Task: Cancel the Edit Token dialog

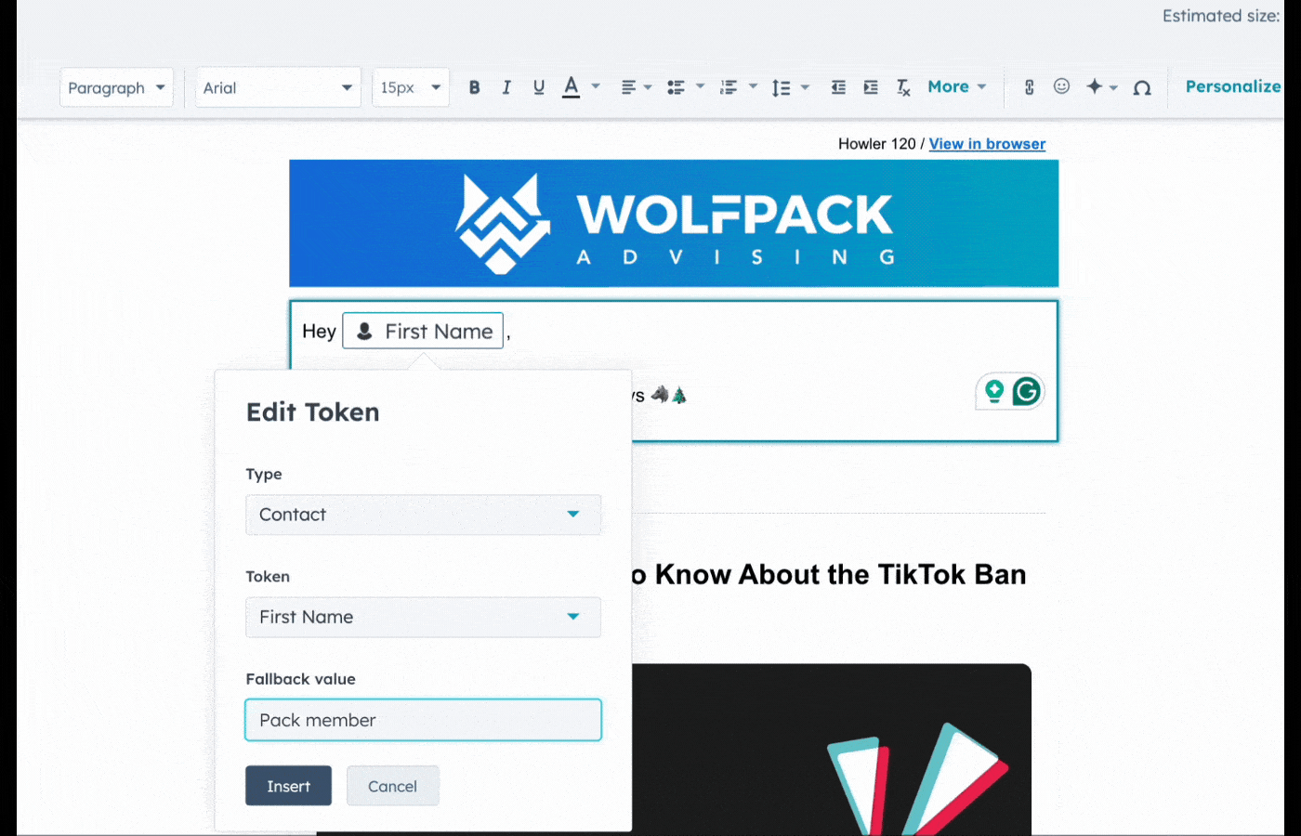Action: click(x=392, y=786)
